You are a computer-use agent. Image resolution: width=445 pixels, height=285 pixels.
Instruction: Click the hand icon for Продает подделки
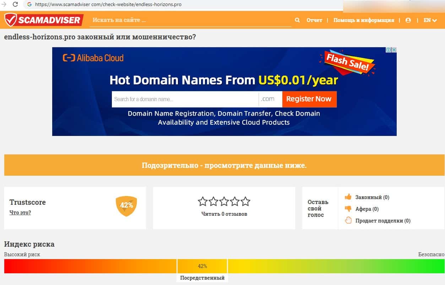348,220
